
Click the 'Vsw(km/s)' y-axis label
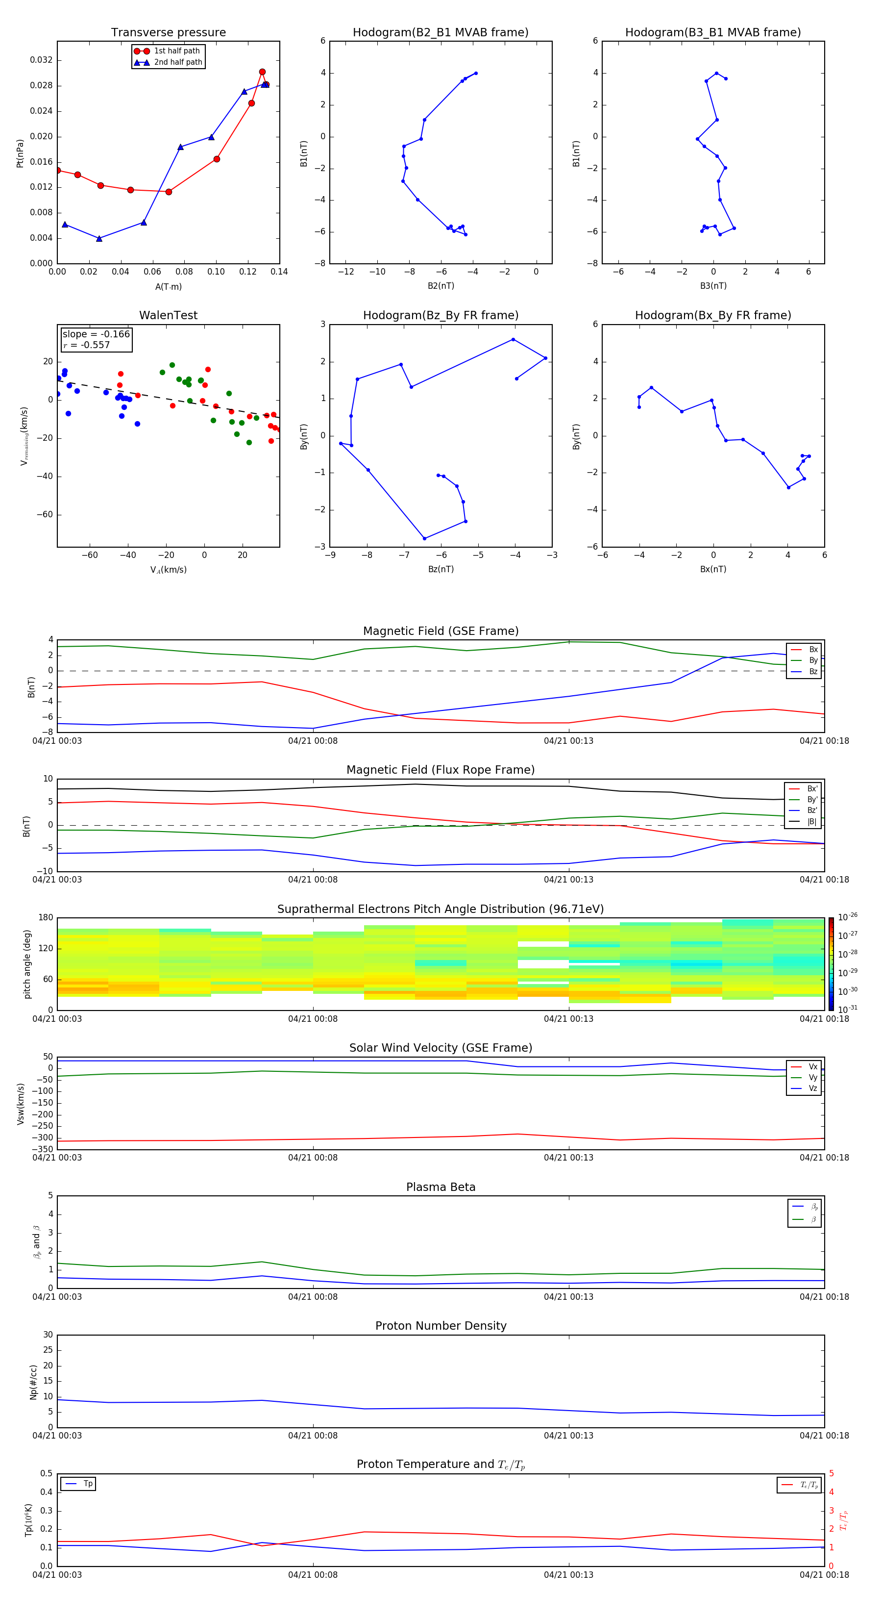(x=20, y=1104)
